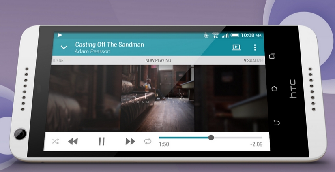Switch to the QUEUE tab
335x172 pixels.
[58, 61]
